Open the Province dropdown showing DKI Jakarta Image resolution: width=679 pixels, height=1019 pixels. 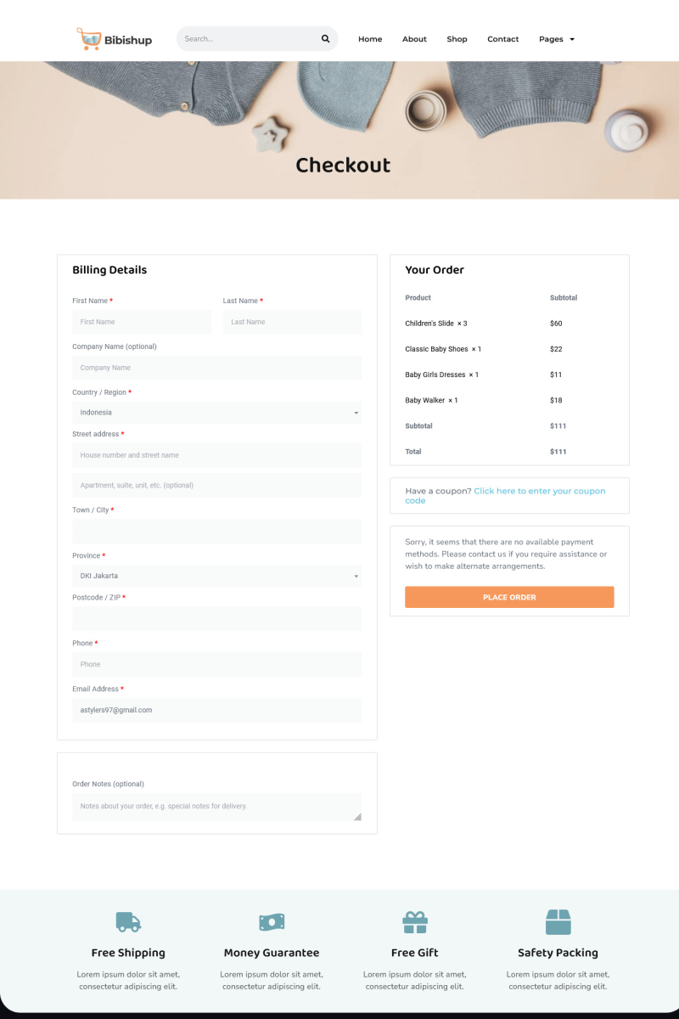point(216,576)
